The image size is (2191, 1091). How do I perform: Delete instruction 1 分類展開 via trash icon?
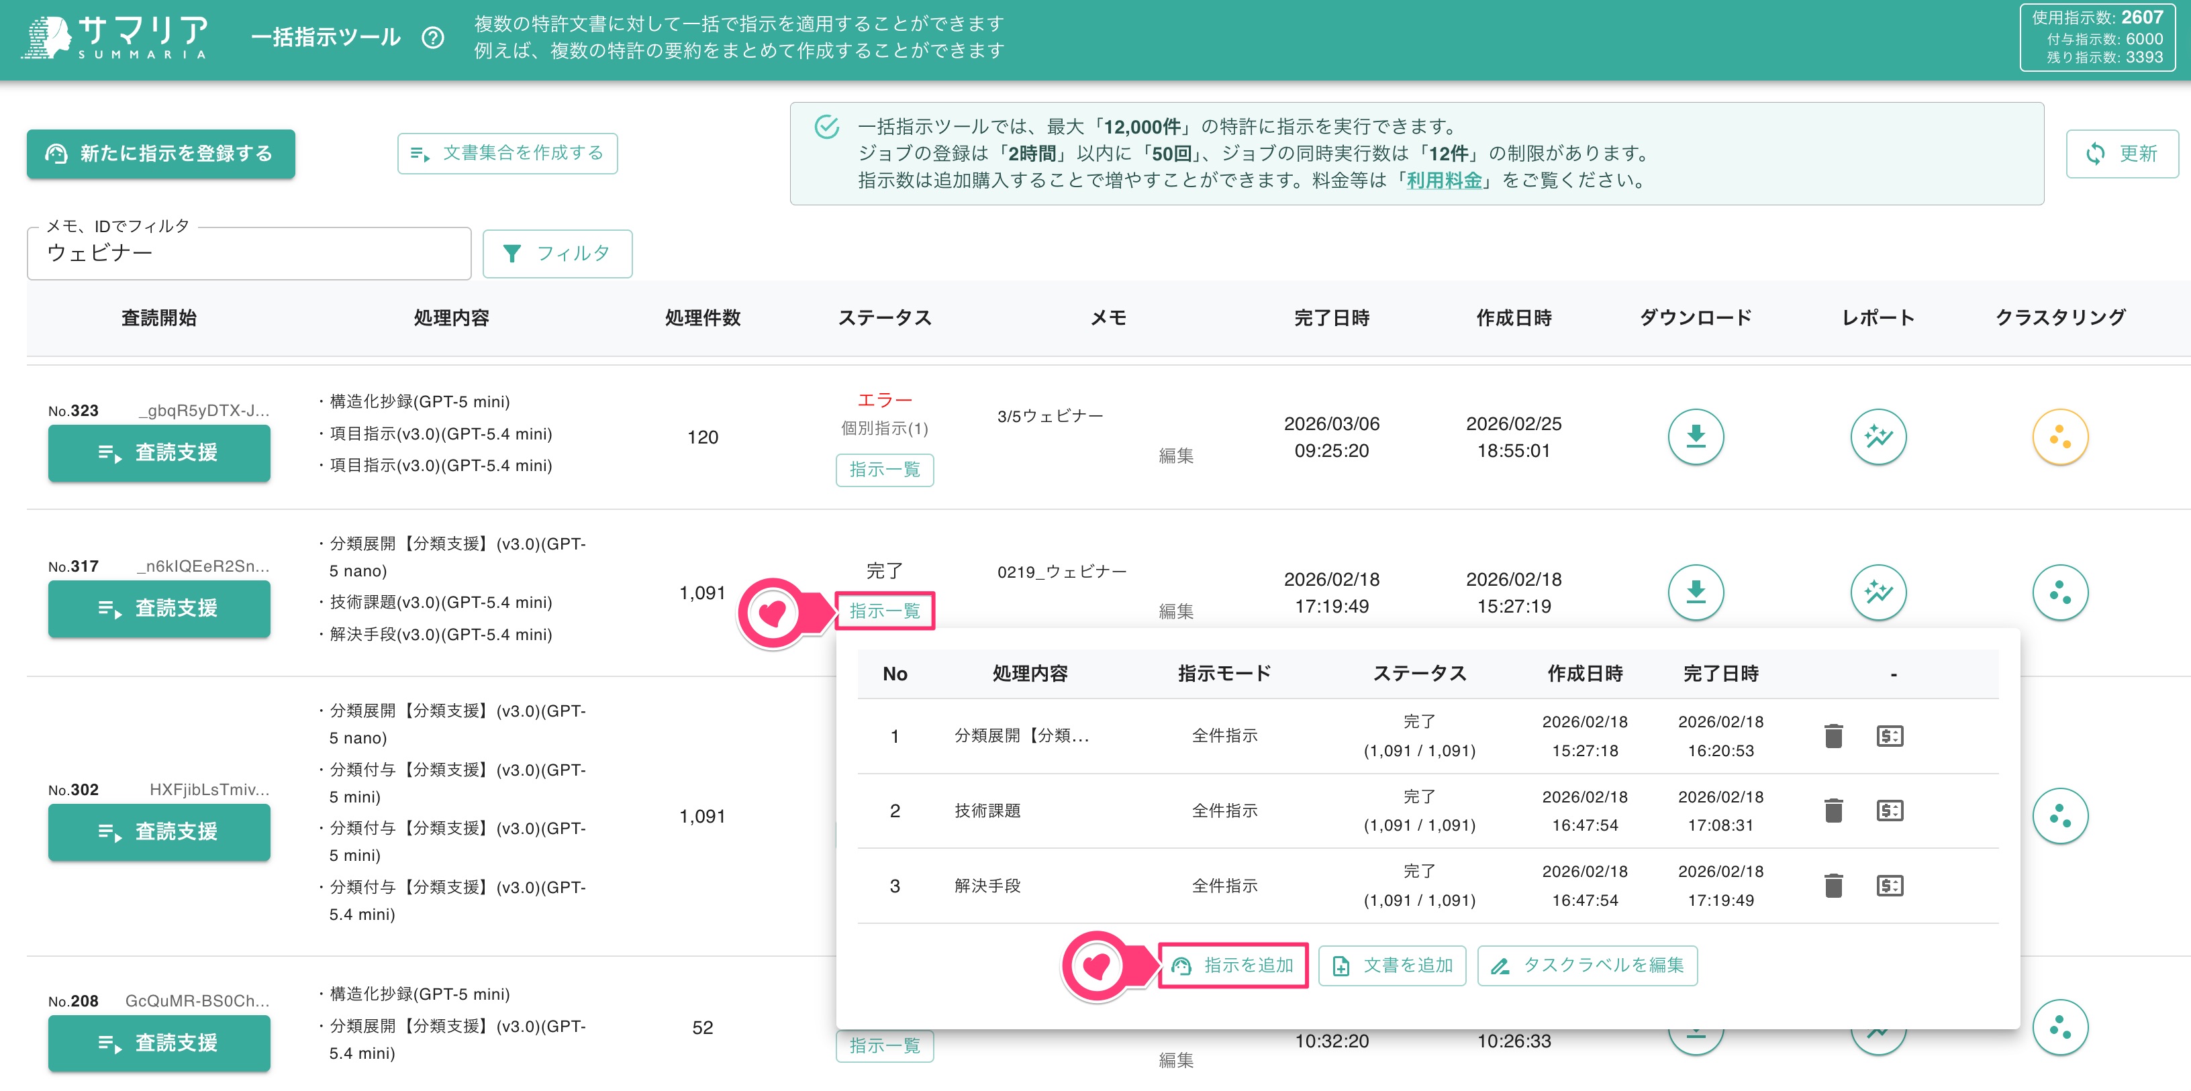click(1834, 735)
